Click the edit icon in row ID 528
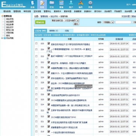136x136 pixels. click(49, 82)
